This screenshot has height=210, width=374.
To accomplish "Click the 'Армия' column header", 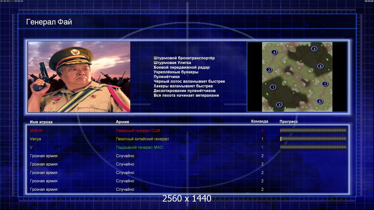I will pyautogui.click(x=122, y=122).
